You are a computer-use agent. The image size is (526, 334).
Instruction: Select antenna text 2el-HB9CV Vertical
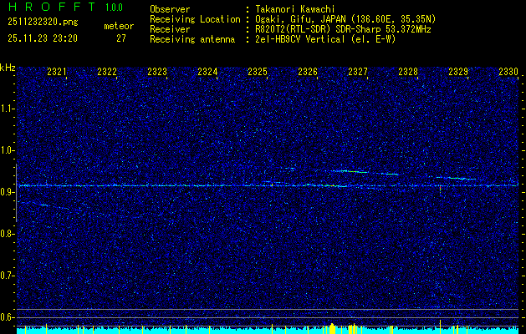pyautogui.click(x=300, y=39)
